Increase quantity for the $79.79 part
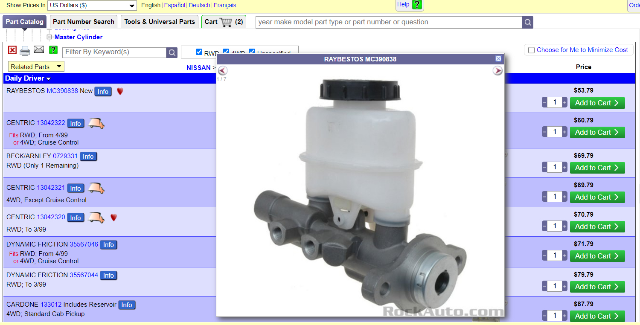The width and height of the screenshot is (640, 325). 565,287
